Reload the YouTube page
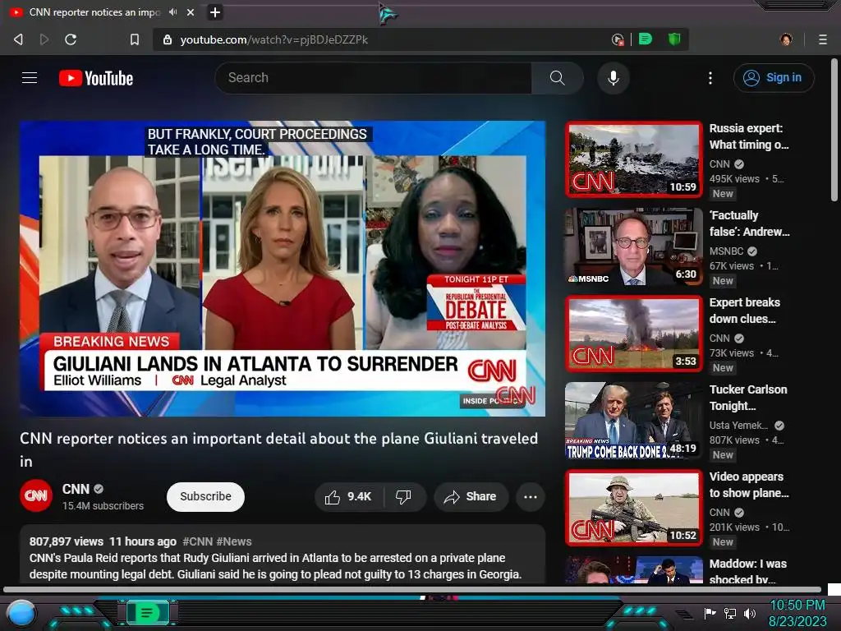Viewport: 841px width, 631px height. pyautogui.click(x=71, y=39)
